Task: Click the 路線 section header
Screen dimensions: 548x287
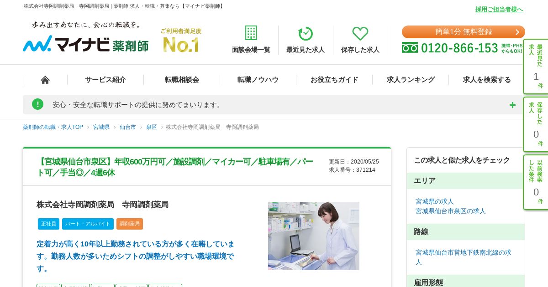Action: click(466, 232)
